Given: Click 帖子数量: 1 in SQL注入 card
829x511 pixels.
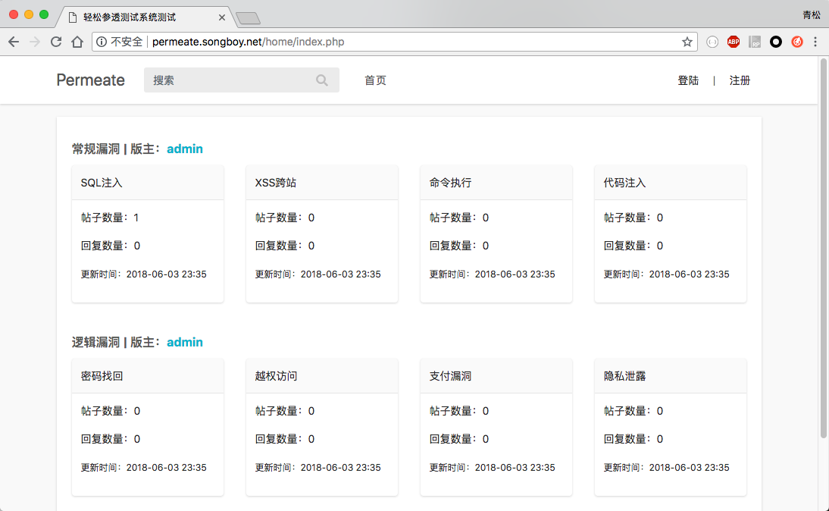Looking at the screenshot, I should tap(109, 218).
